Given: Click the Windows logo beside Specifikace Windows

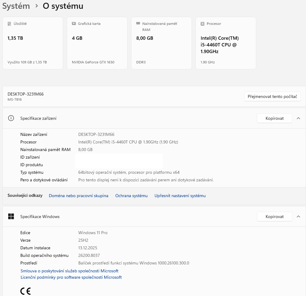Looking at the screenshot, I should pos(11,217).
